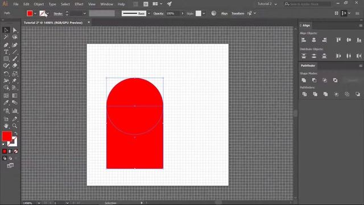Click the Align link in control bar

pos(224,14)
